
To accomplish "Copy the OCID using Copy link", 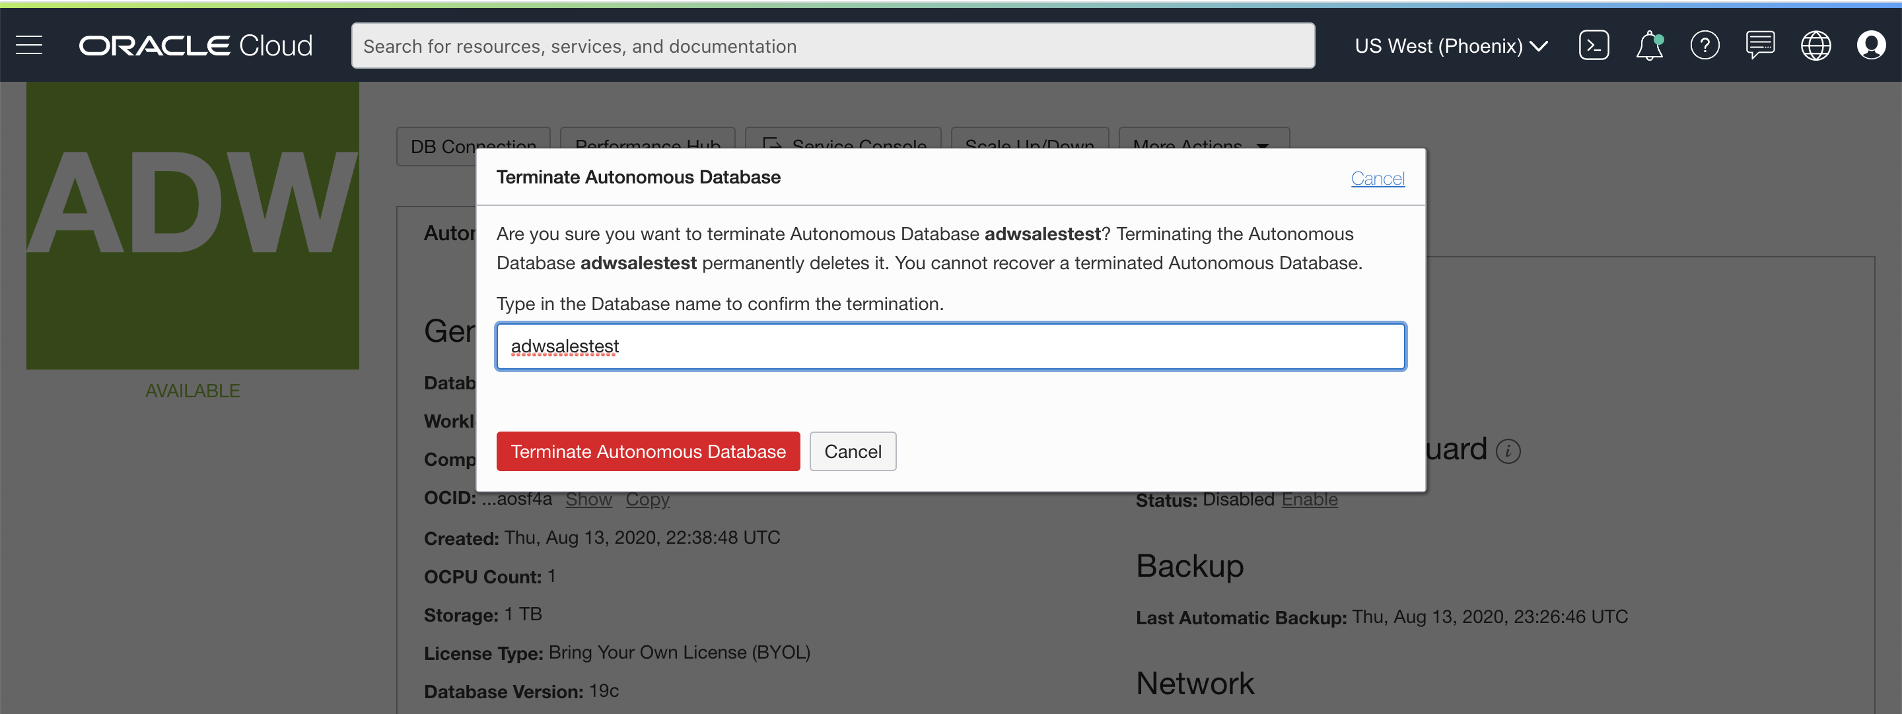I will 647,500.
